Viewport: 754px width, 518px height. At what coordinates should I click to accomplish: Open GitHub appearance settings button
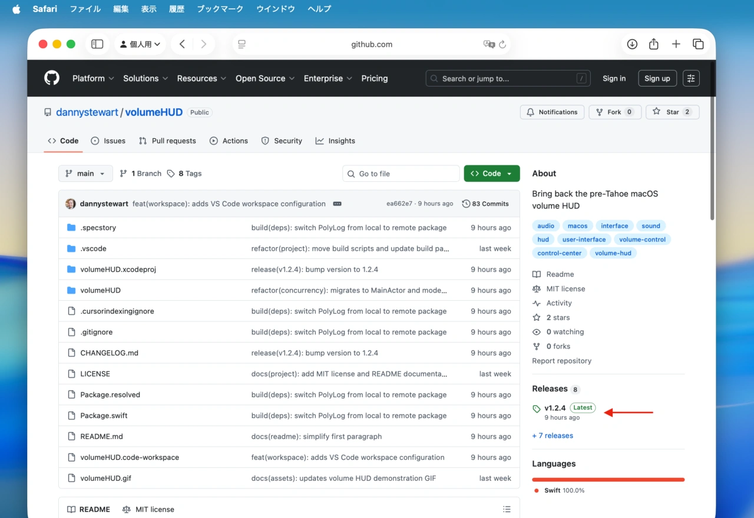tap(691, 78)
